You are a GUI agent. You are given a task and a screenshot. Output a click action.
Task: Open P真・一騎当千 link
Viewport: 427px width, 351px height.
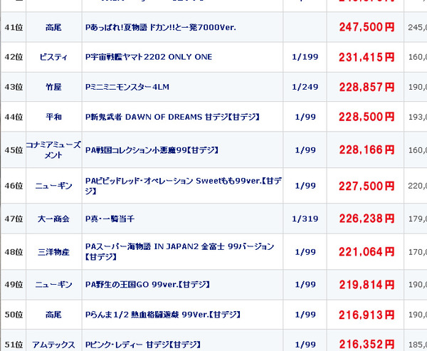[x=110, y=219]
